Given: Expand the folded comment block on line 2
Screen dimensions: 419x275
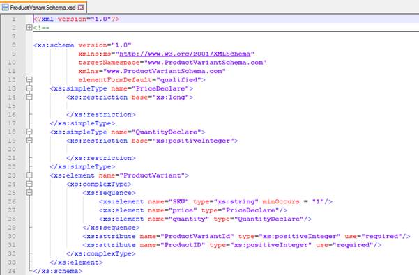Looking at the screenshot, I should point(29,27).
